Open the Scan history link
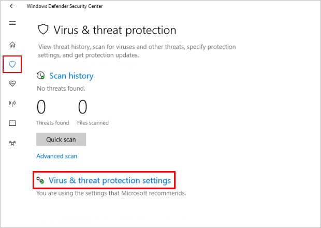This screenshot has height=228, width=321. pyautogui.click(x=71, y=76)
